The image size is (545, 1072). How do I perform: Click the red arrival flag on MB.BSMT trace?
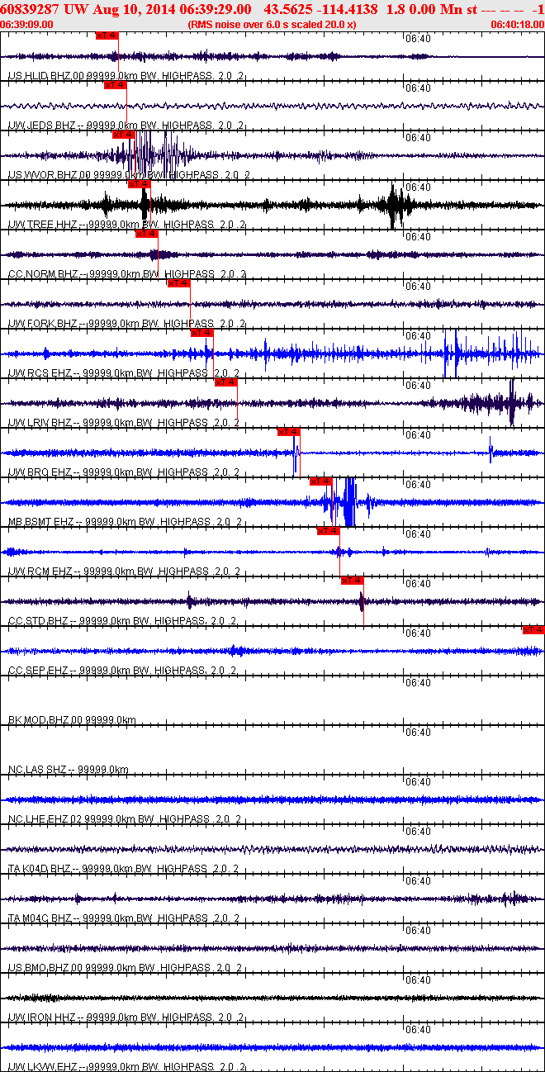pos(320,481)
